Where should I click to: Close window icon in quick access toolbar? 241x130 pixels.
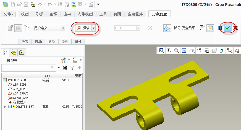click(x=91, y=4)
